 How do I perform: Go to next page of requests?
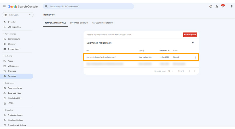click(x=195, y=71)
